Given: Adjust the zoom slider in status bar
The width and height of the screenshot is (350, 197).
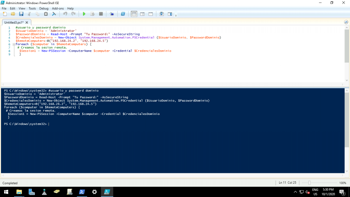Looking at the screenshot, I should 309,183.
